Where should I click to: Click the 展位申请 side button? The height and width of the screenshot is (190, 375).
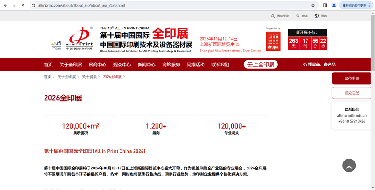[x=351, y=79]
